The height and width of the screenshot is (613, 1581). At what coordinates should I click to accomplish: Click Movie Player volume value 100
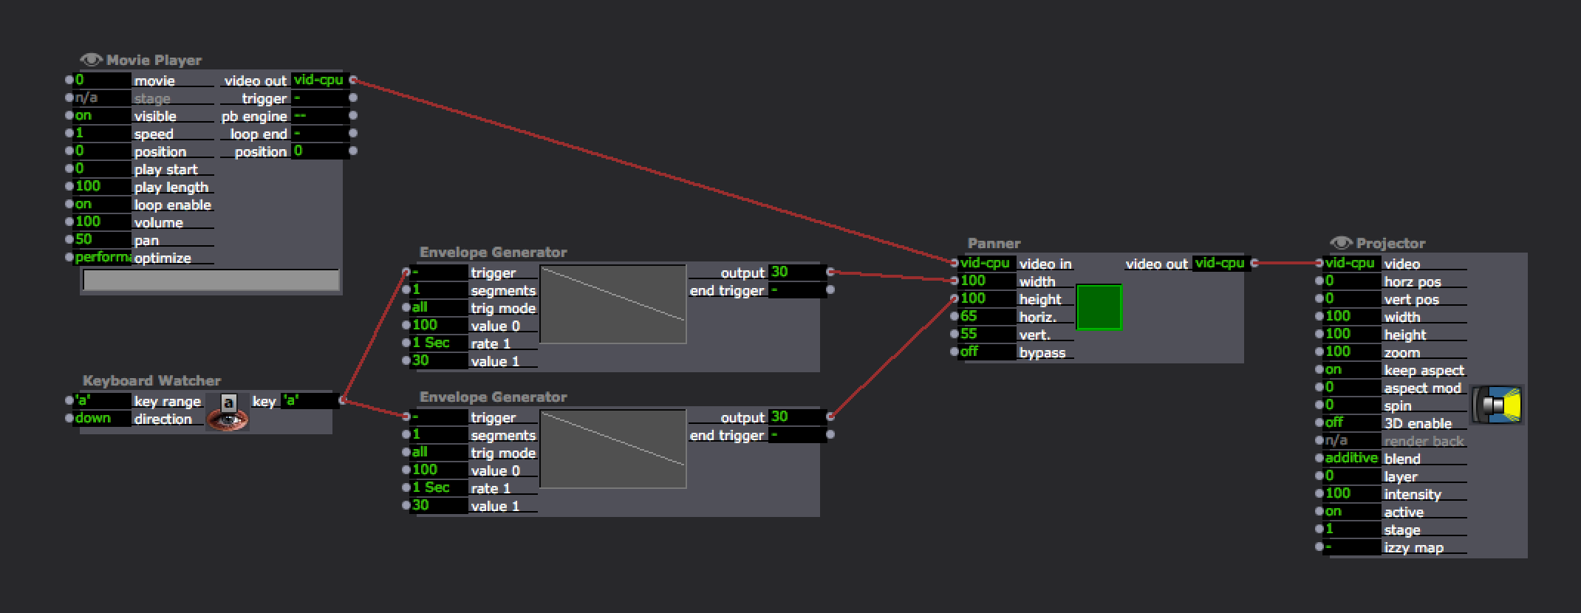[103, 222]
